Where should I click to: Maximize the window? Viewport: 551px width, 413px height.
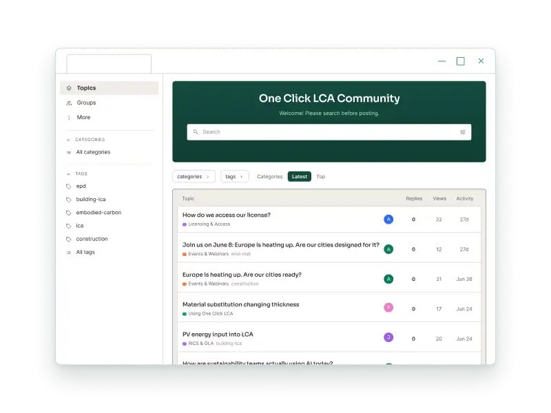460,61
